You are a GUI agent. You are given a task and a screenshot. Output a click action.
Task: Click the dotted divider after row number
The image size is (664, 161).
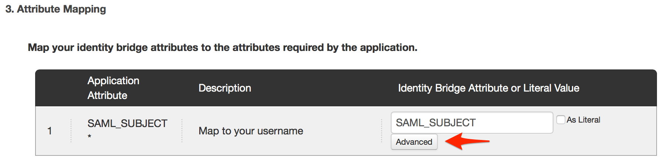point(71,131)
